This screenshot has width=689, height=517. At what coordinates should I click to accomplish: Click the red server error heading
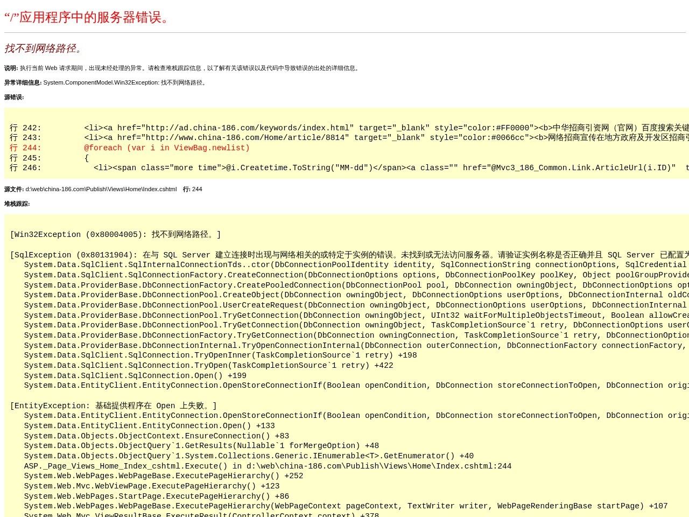[x=87, y=17]
